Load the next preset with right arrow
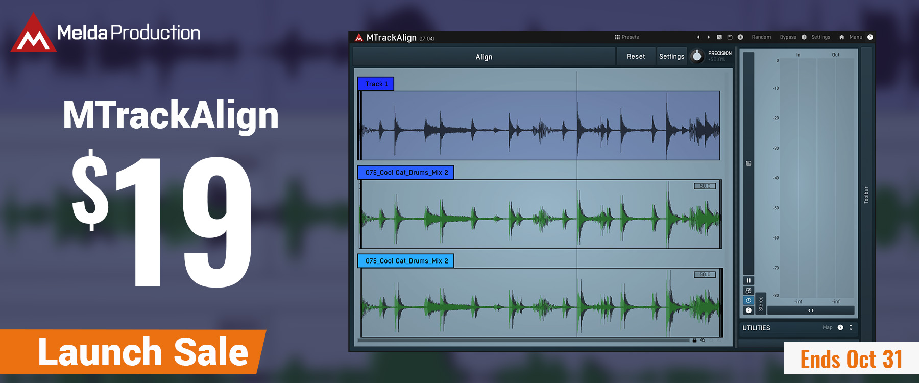This screenshot has width=919, height=383. click(709, 37)
